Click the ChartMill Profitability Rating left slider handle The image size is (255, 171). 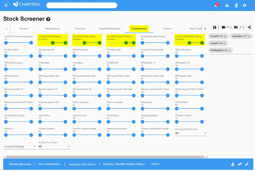pyautogui.click(x=189, y=43)
